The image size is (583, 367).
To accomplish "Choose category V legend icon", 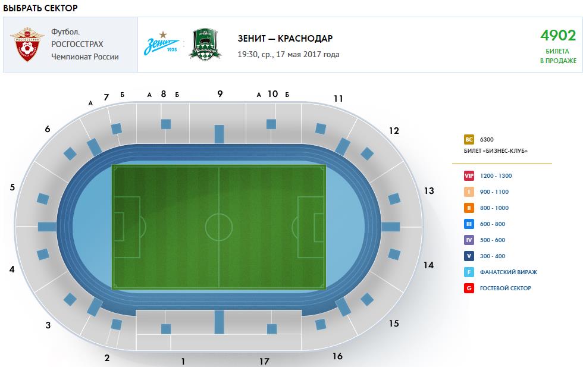I will [x=469, y=256].
